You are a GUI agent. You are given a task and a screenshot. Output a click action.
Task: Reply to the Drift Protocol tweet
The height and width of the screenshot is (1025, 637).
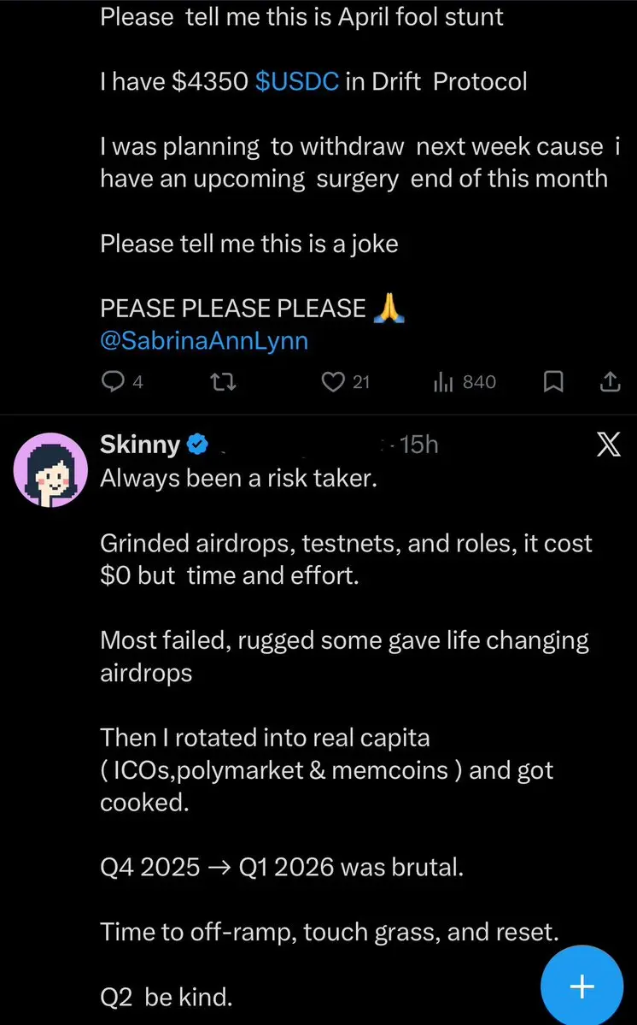coord(114,382)
